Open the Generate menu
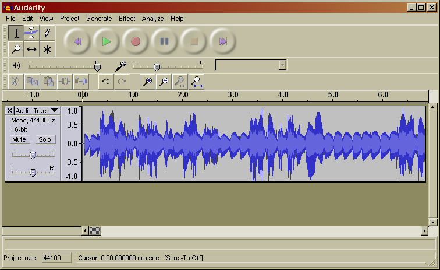Screen dimensions: 440x270 tap(99, 19)
